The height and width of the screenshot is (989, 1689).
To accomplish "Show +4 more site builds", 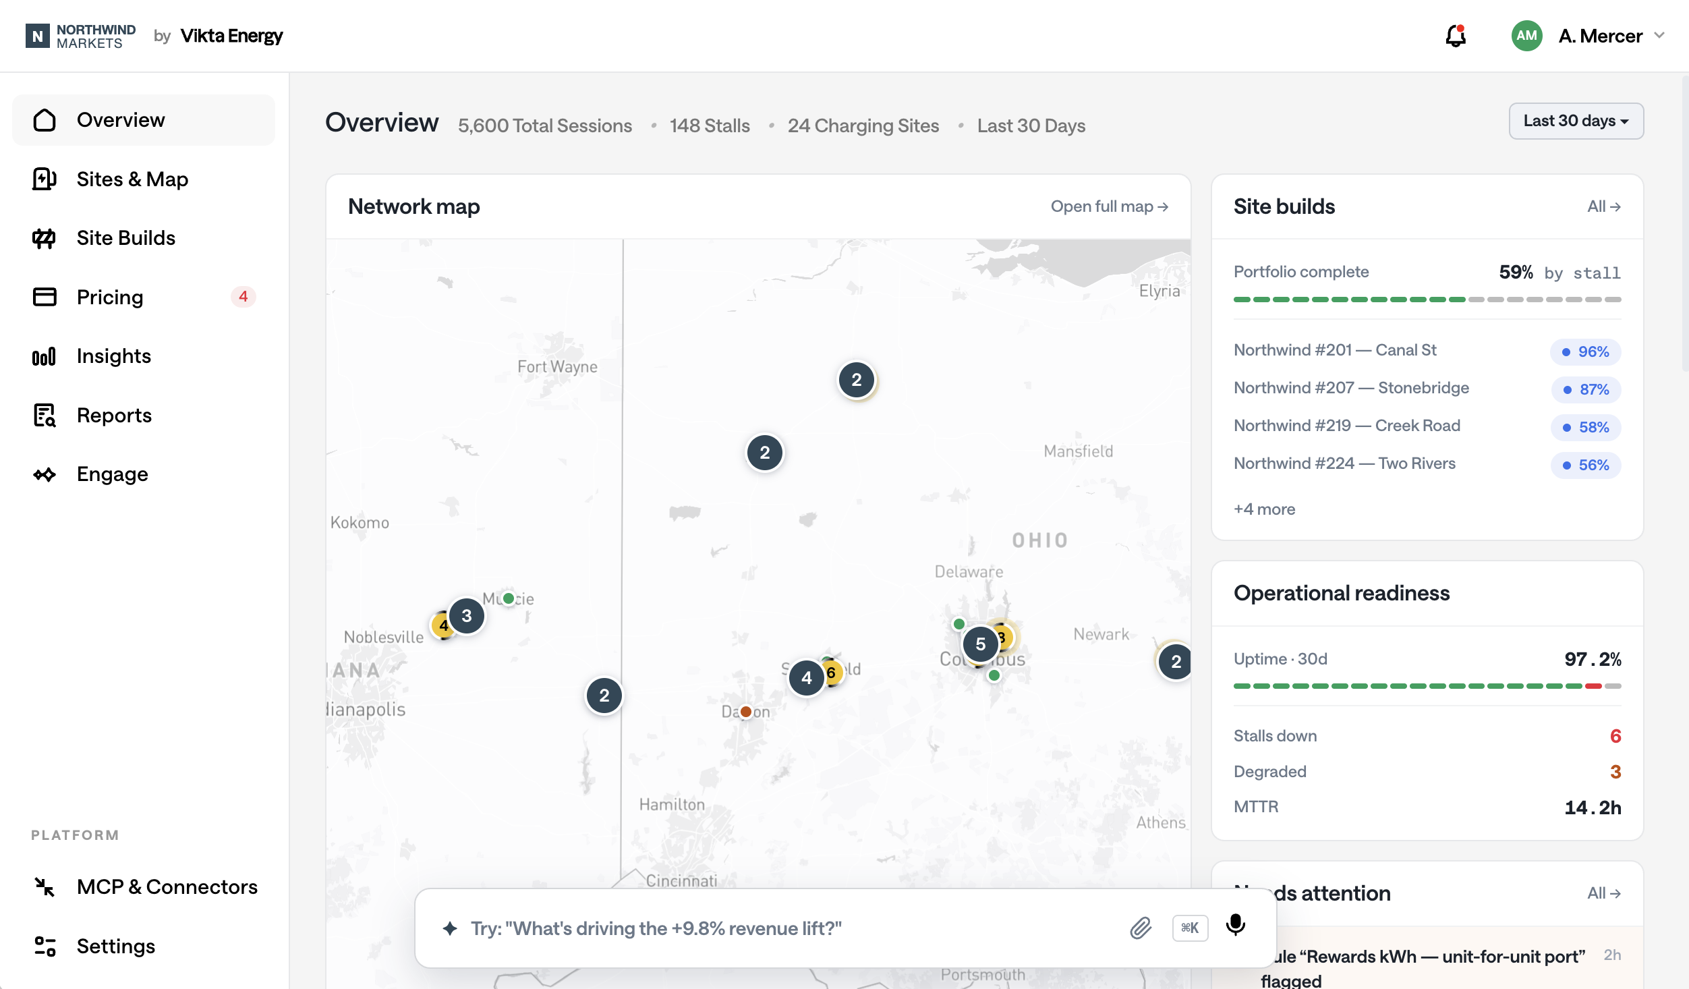I will (1264, 509).
